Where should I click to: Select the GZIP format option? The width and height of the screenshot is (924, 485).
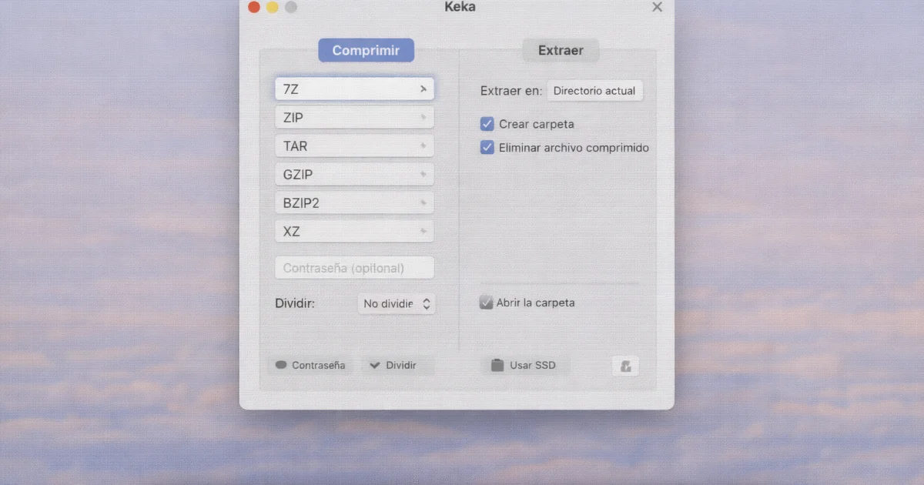(x=354, y=175)
